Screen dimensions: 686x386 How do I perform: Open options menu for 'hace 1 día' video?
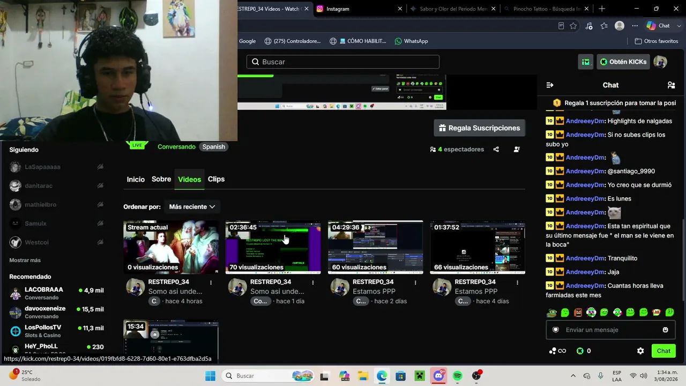pyautogui.click(x=313, y=283)
